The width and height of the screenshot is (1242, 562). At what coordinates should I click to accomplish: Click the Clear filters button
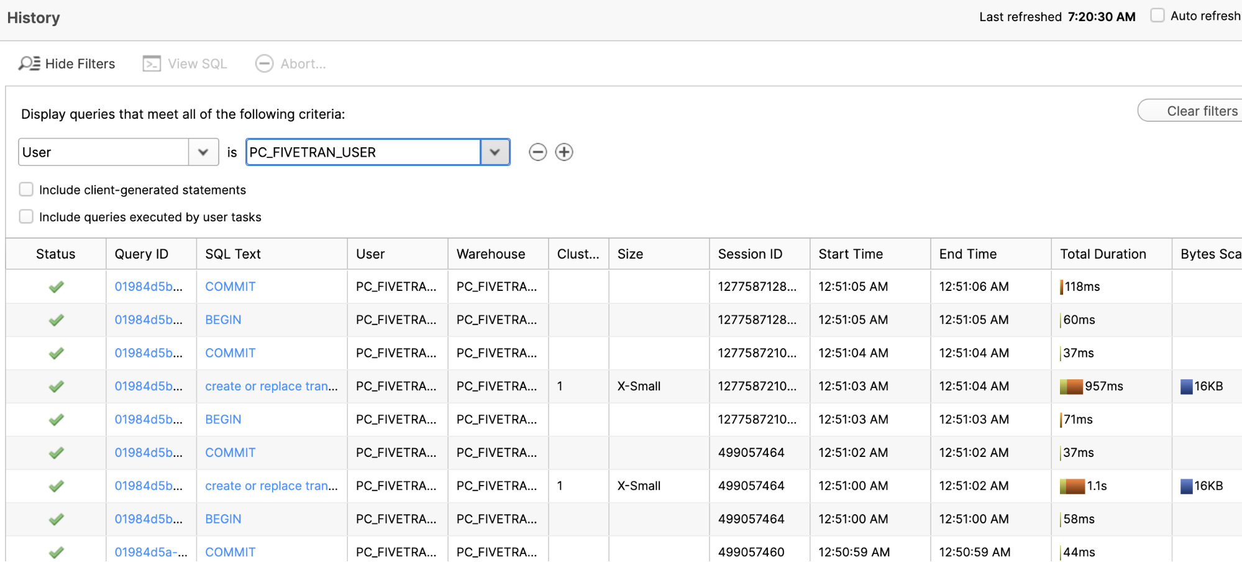1201,111
